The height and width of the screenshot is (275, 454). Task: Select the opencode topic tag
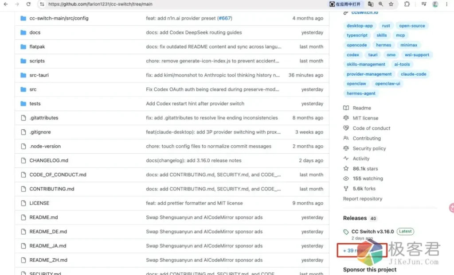tap(356, 45)
